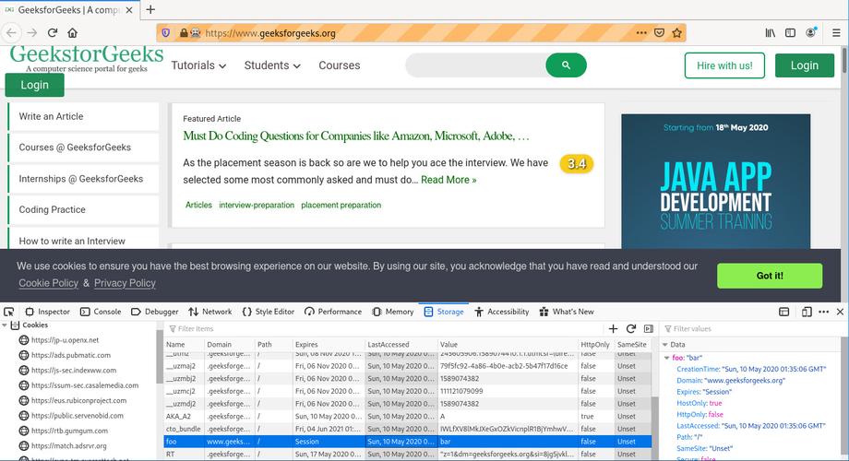849x461 pixels.
Task: Toggle the storage sidebar panel icon
Action: [x=649, y=328]
